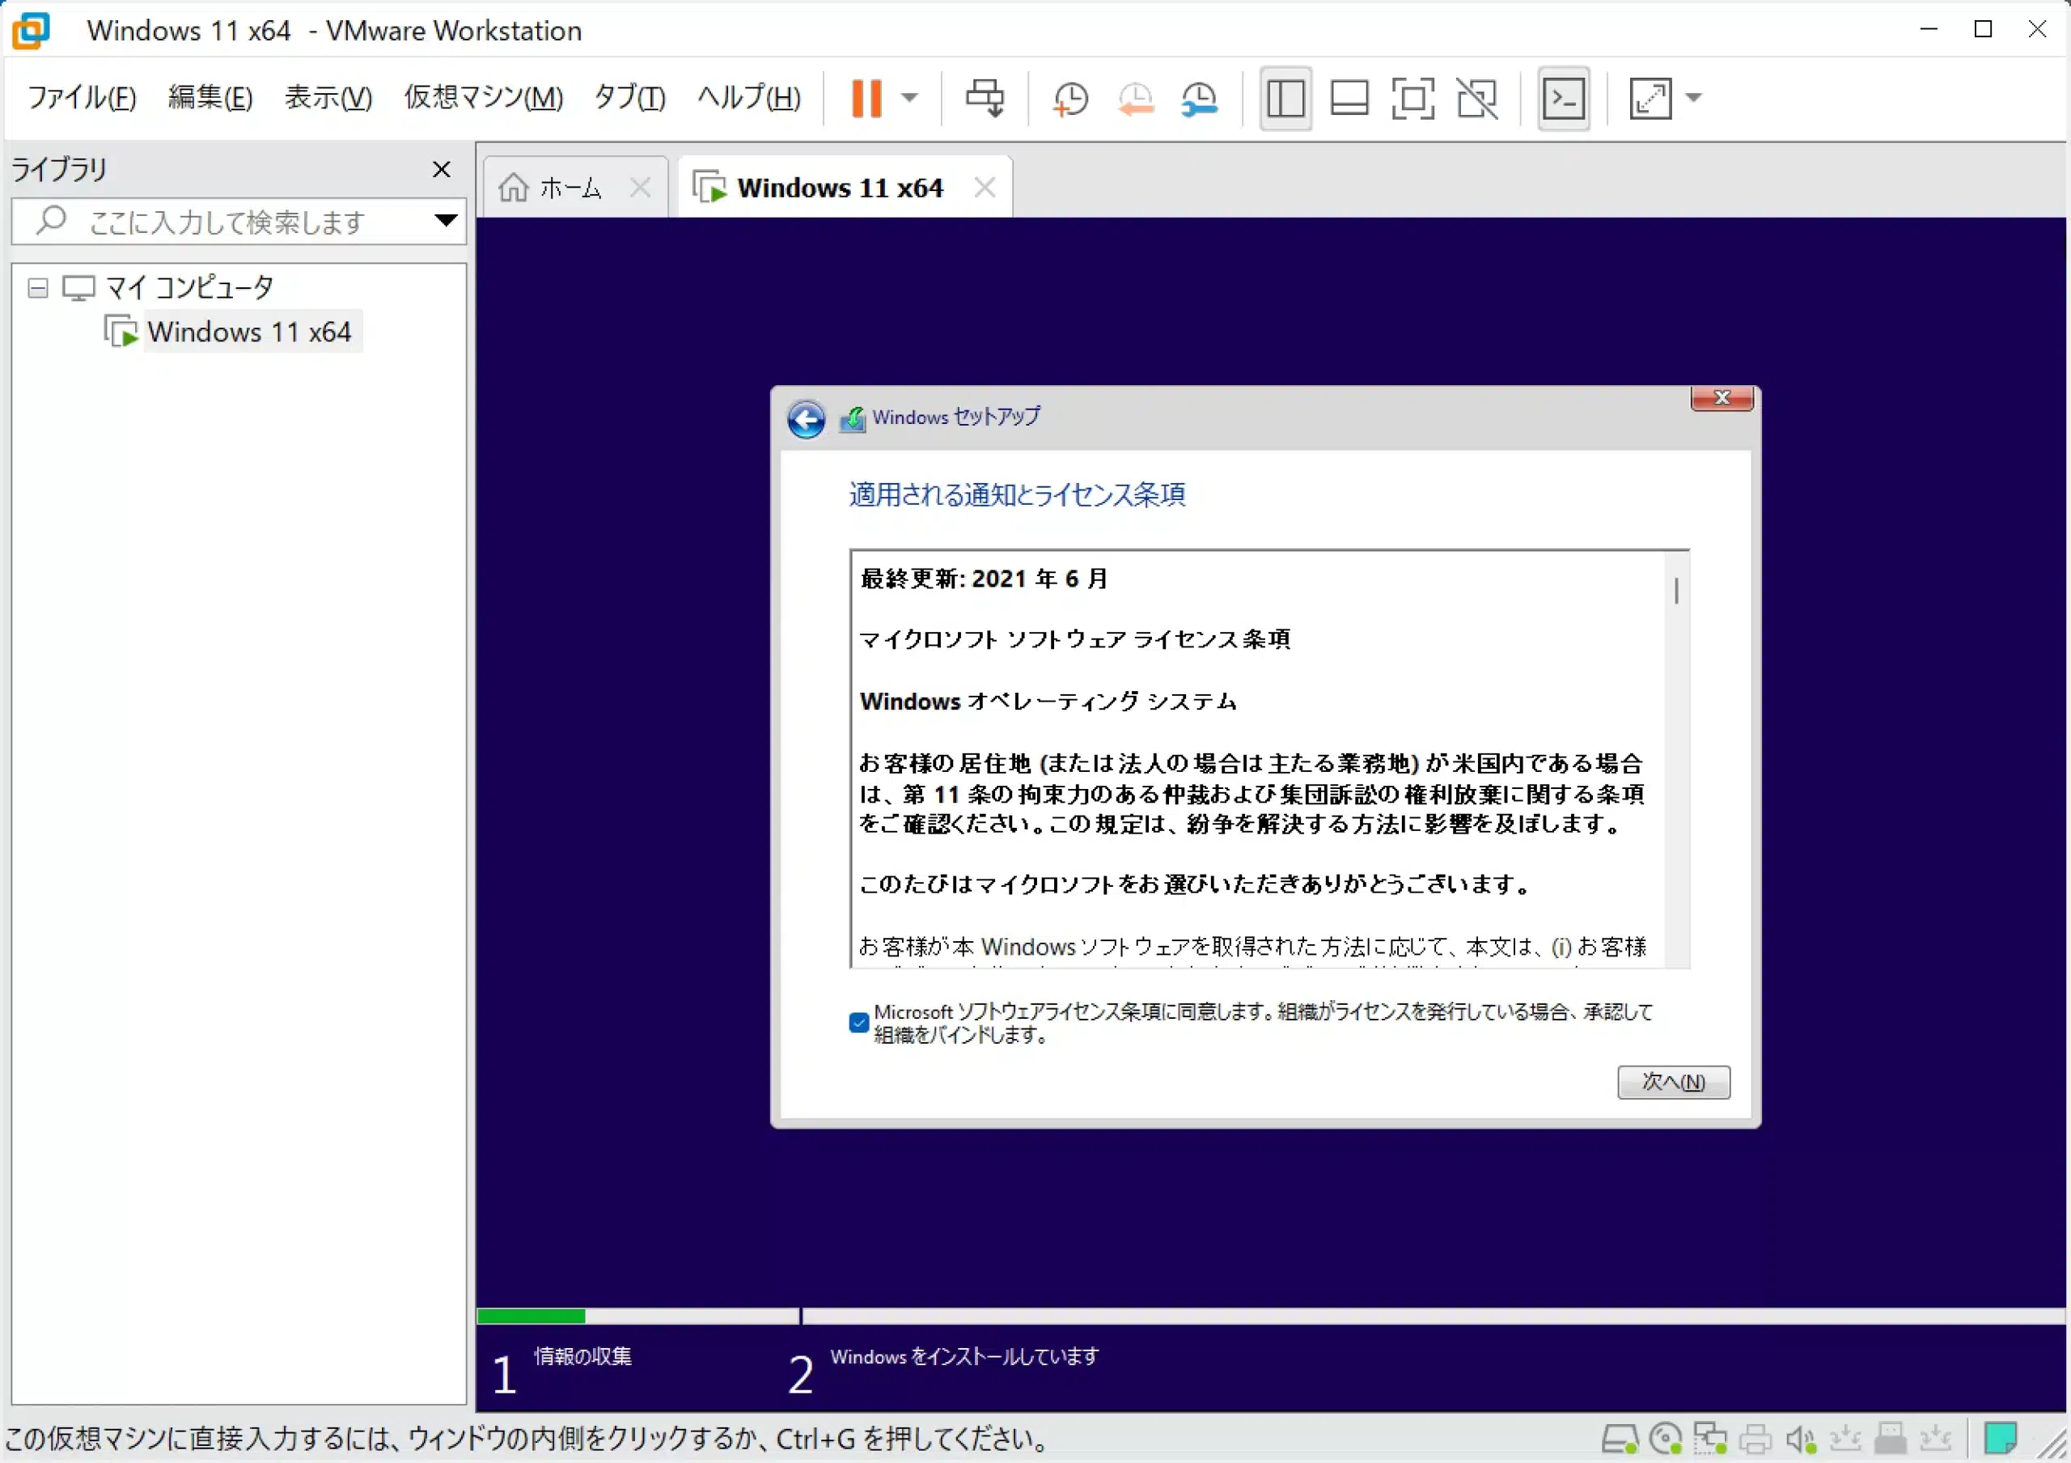Click the back arrow in Windows Setup

806,419
